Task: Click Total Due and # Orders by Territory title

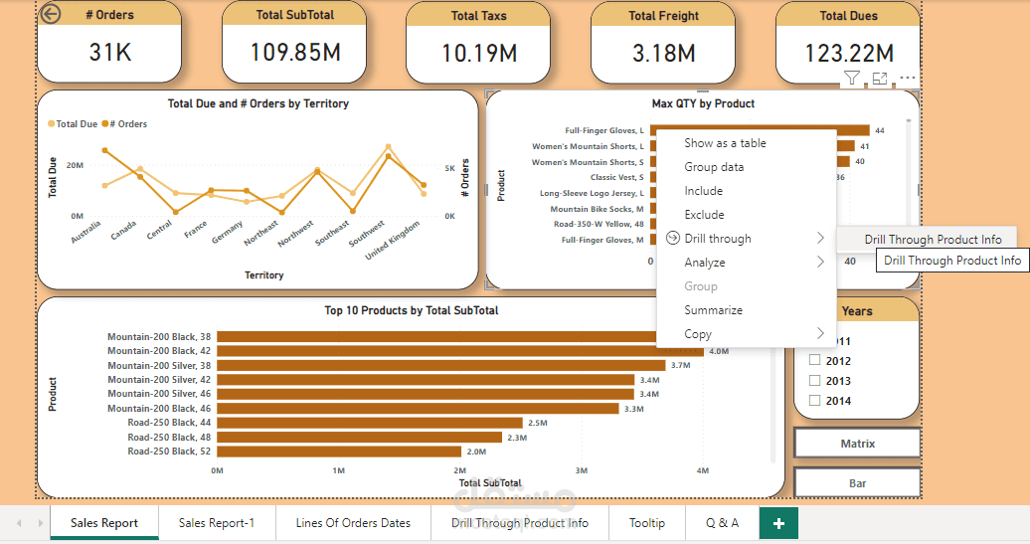Action: (x=258, y=103)
